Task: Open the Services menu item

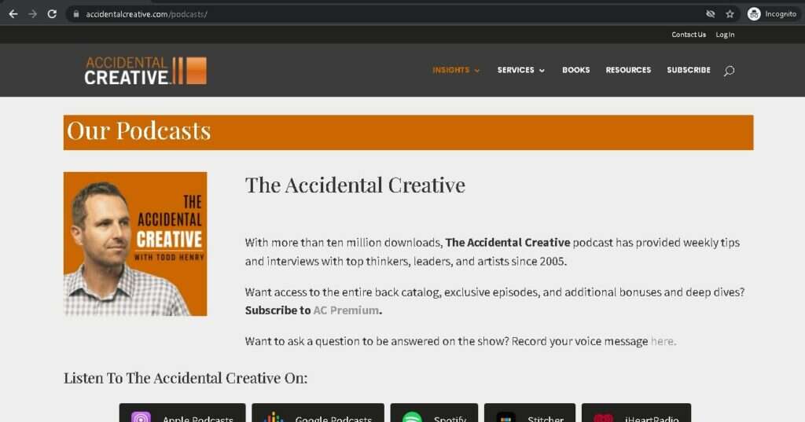Action: [516, 70]
